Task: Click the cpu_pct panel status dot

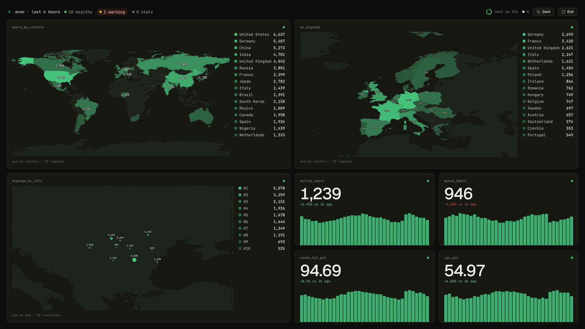Action: pyautogui.click(x=572, y=258)
